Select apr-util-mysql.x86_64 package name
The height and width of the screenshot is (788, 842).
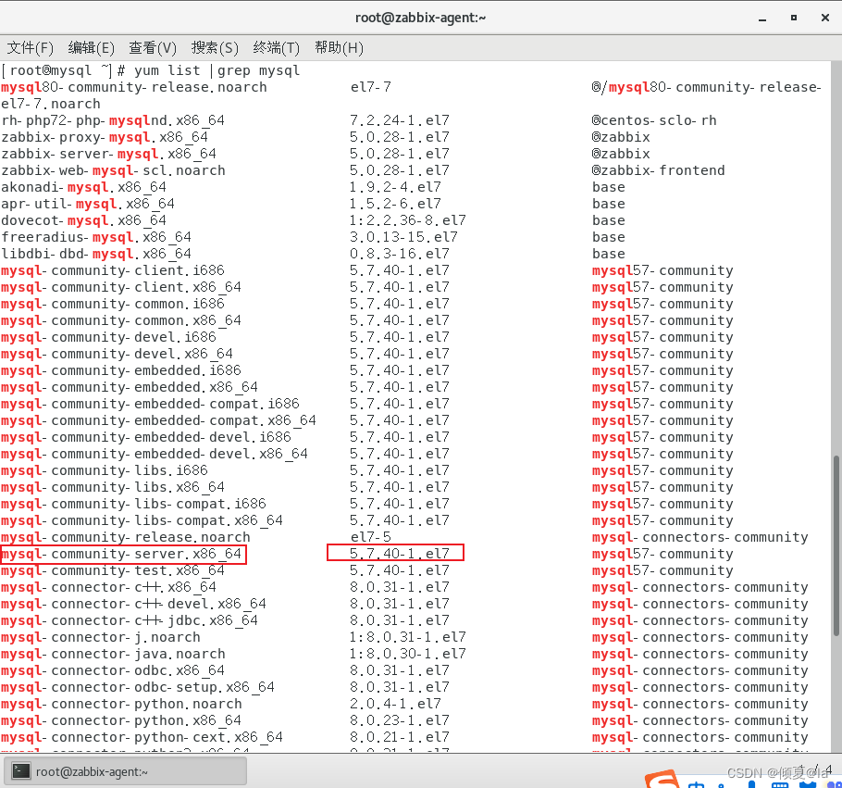pyautogui.click(x=88, y=204)
